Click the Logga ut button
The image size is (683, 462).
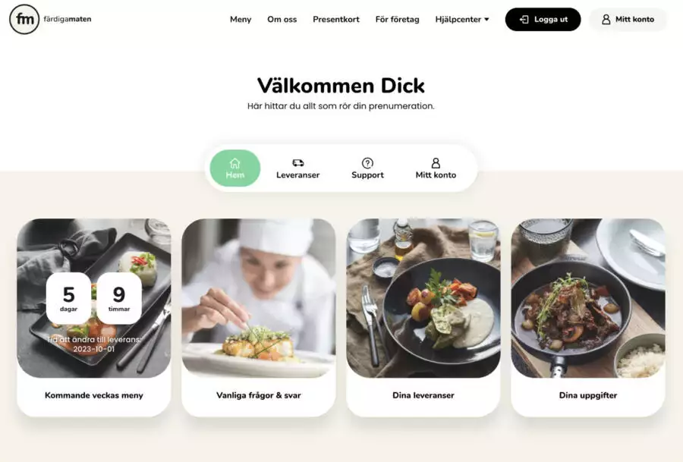(543, 19)
